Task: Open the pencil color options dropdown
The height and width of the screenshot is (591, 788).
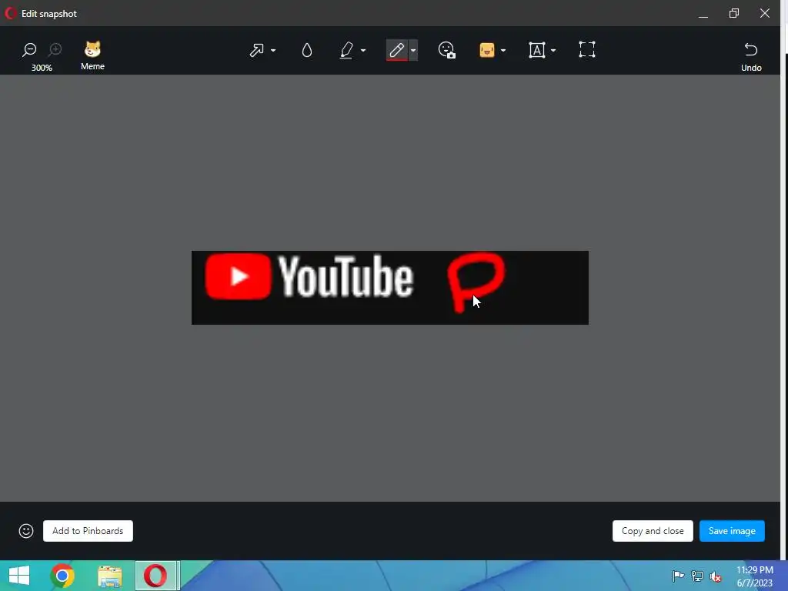Action: [413, 50]
